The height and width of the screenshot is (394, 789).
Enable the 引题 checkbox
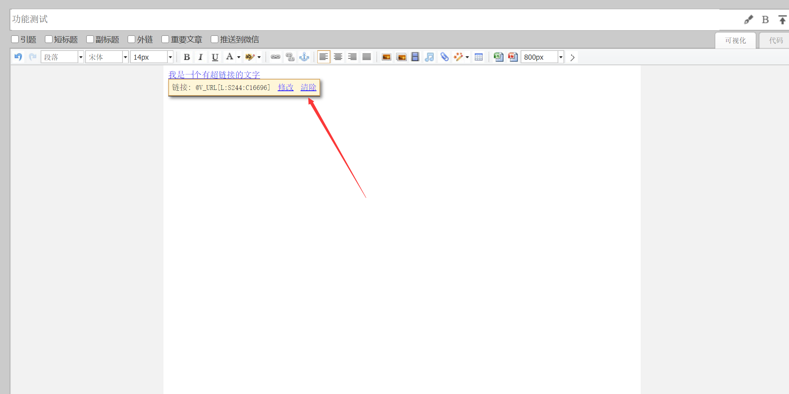click(15, 39)
